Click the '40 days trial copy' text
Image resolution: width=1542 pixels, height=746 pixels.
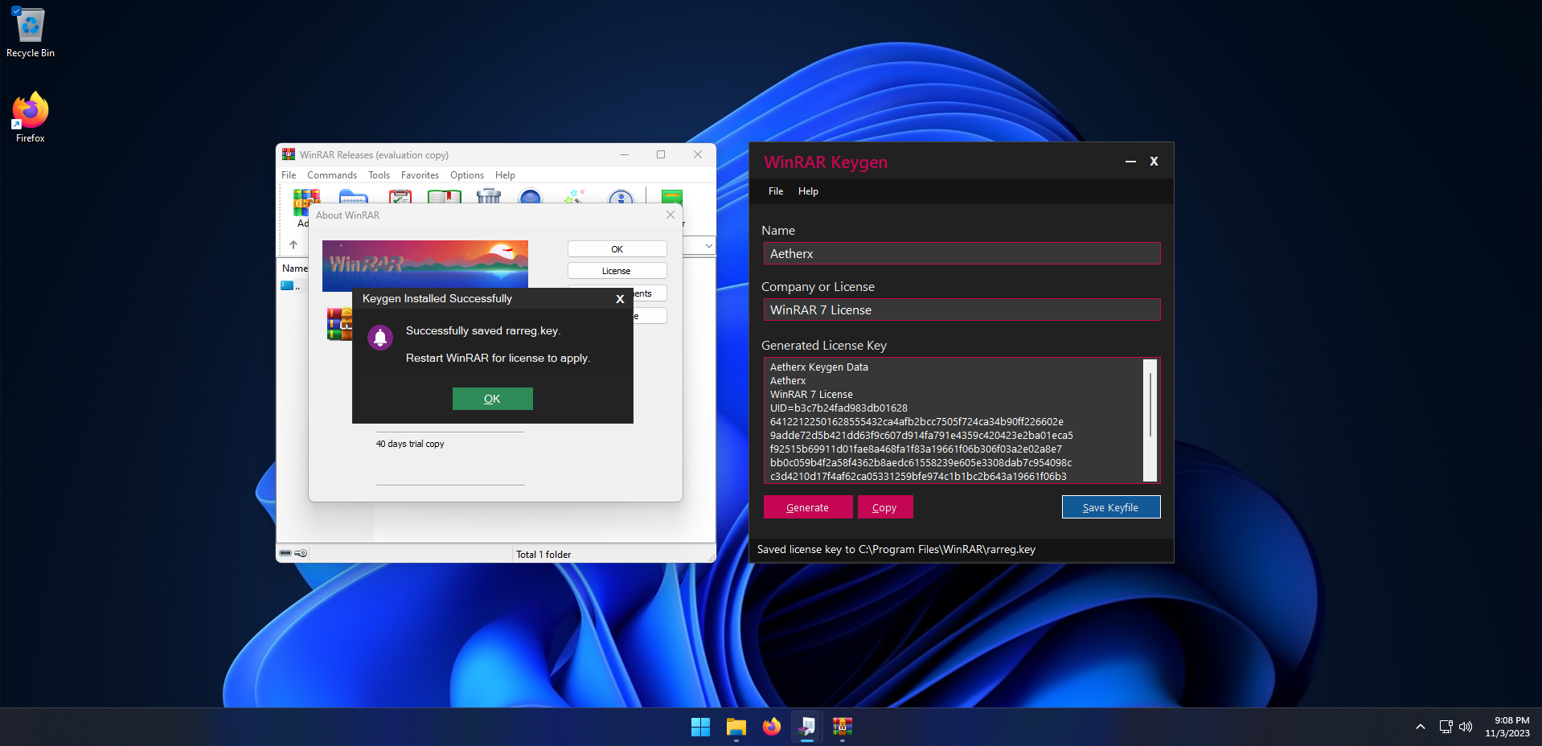click(x=410, y=444)
